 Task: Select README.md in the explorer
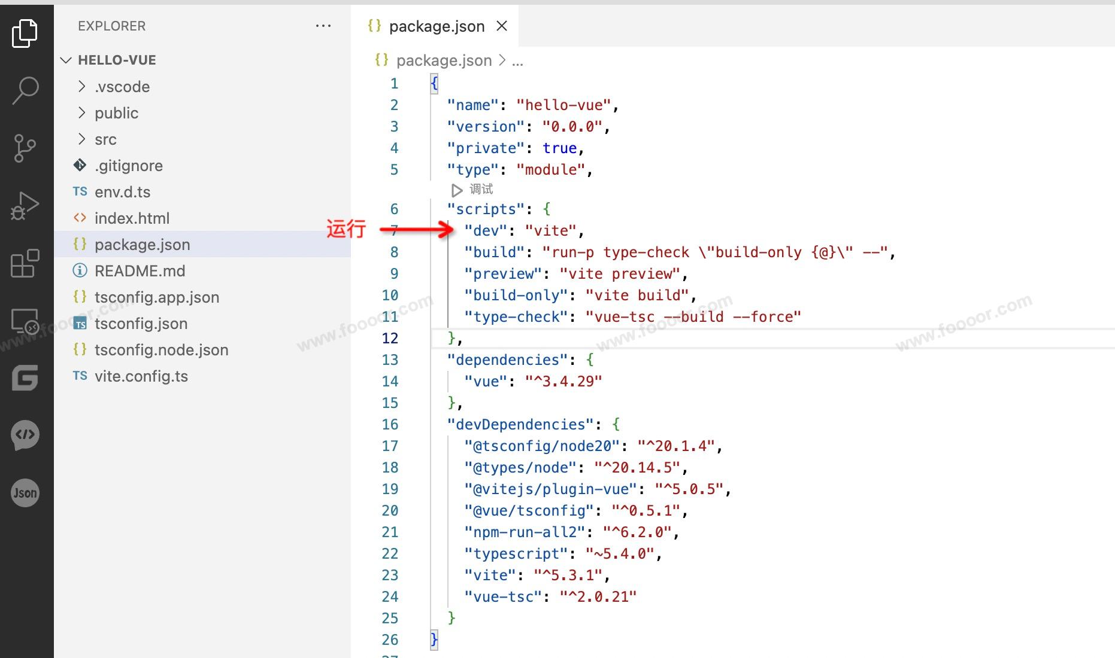(x=140, y=271)
